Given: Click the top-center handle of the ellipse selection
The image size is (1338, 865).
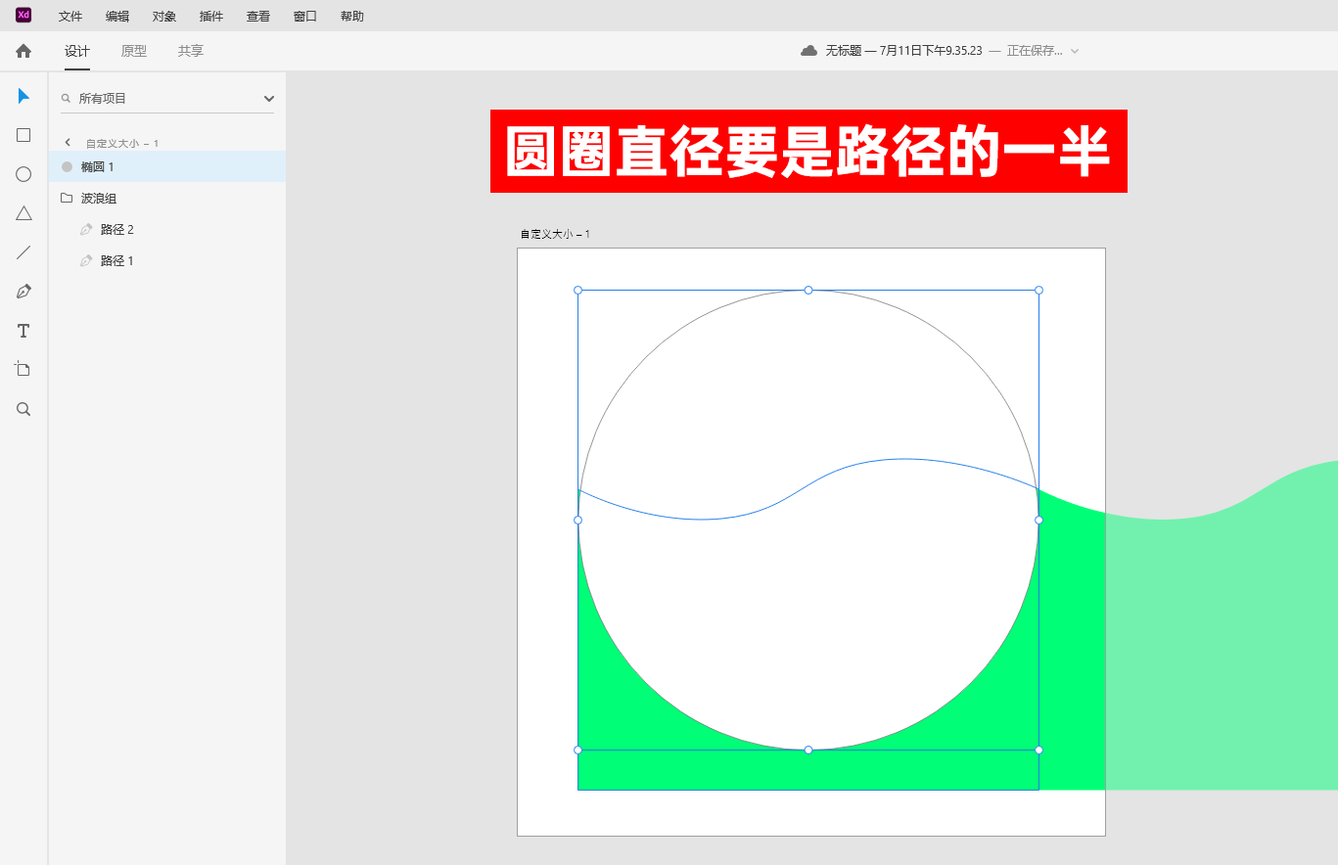Looking at the screenshot, I should pyautogui.click(x=808, y=290).
